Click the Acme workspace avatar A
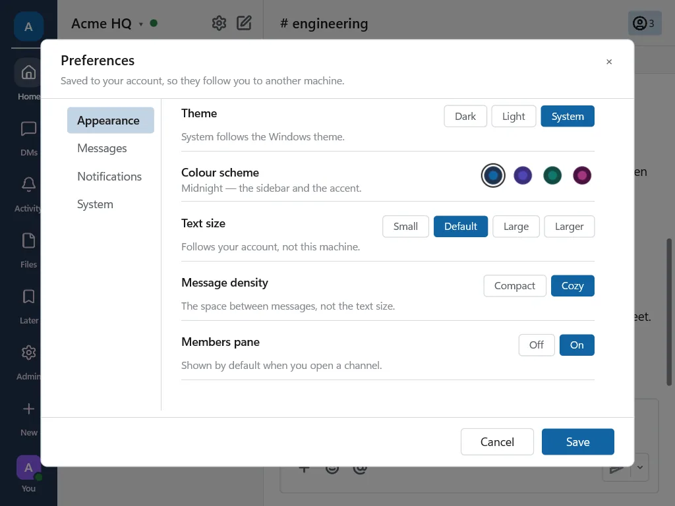The image size is (675, 506). [28, 26]
